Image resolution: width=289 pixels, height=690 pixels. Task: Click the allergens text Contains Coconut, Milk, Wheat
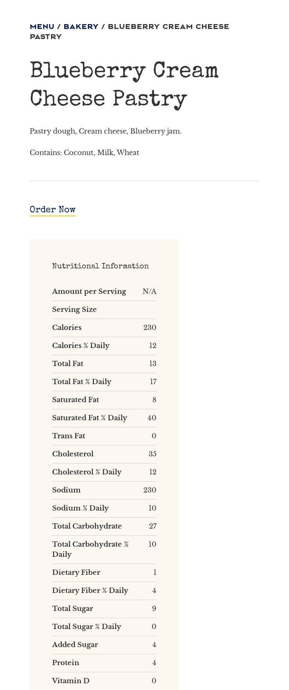[84, 153]
